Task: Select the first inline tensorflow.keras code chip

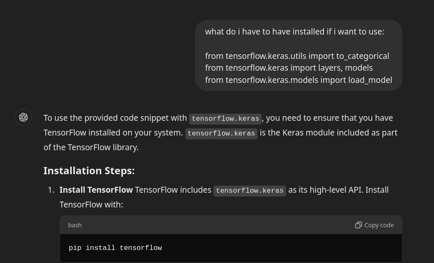Action: (225, 119)
